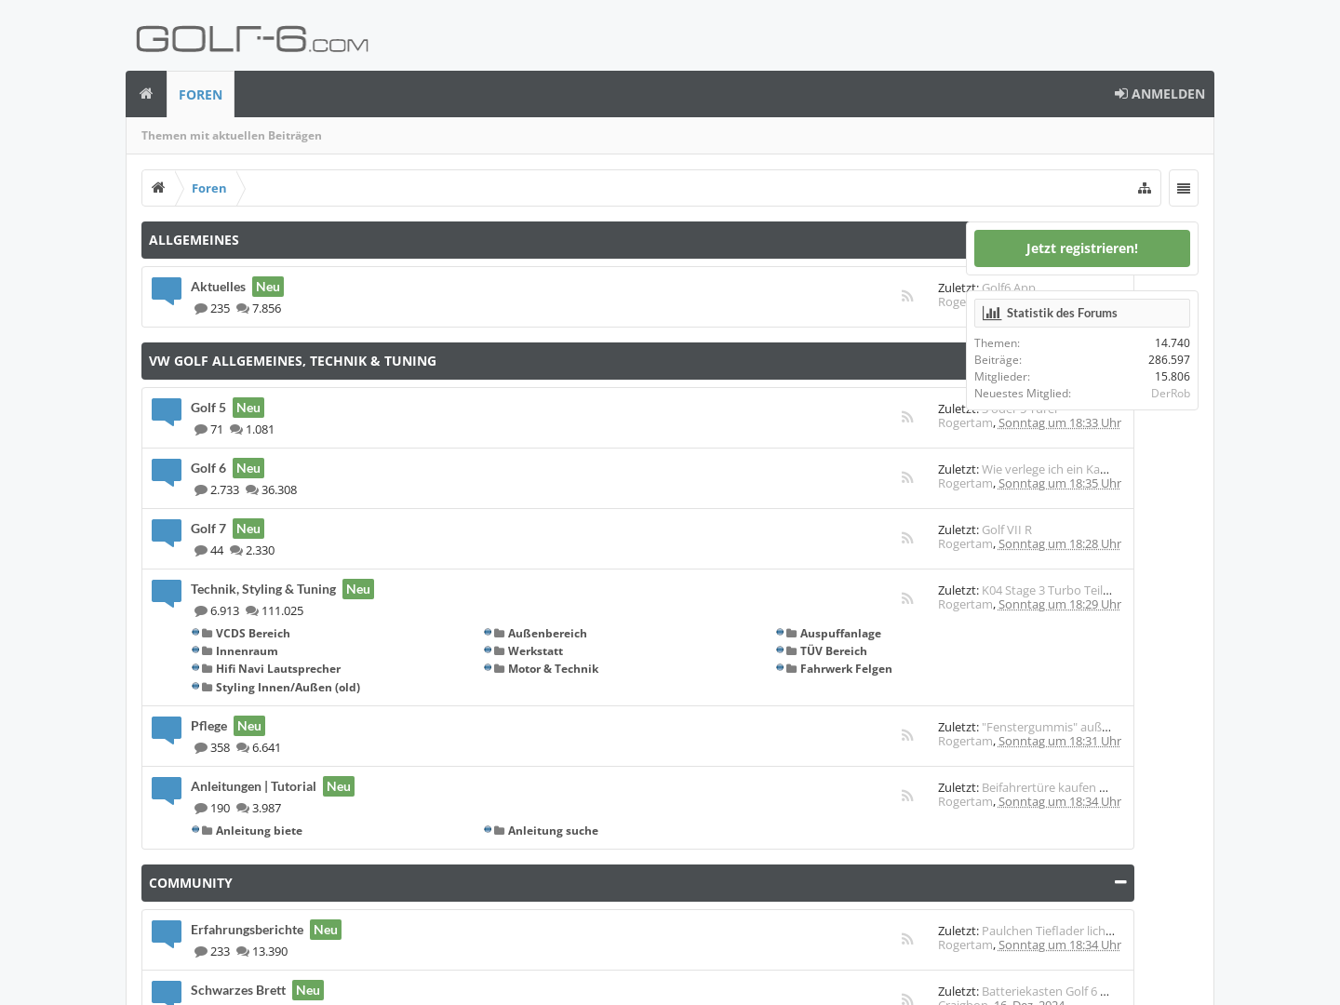Open Technik, Styling & Tuning forum

tap(263, 589)
